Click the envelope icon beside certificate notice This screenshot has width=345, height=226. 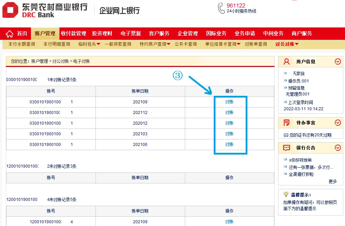(x=286, y=135)
